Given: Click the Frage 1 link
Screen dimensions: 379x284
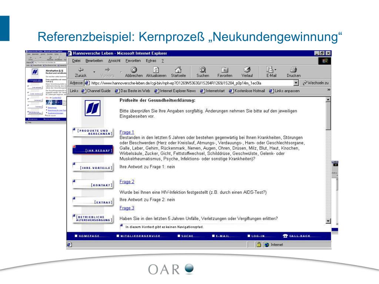Looking at the screenshot, I should 127,132.
